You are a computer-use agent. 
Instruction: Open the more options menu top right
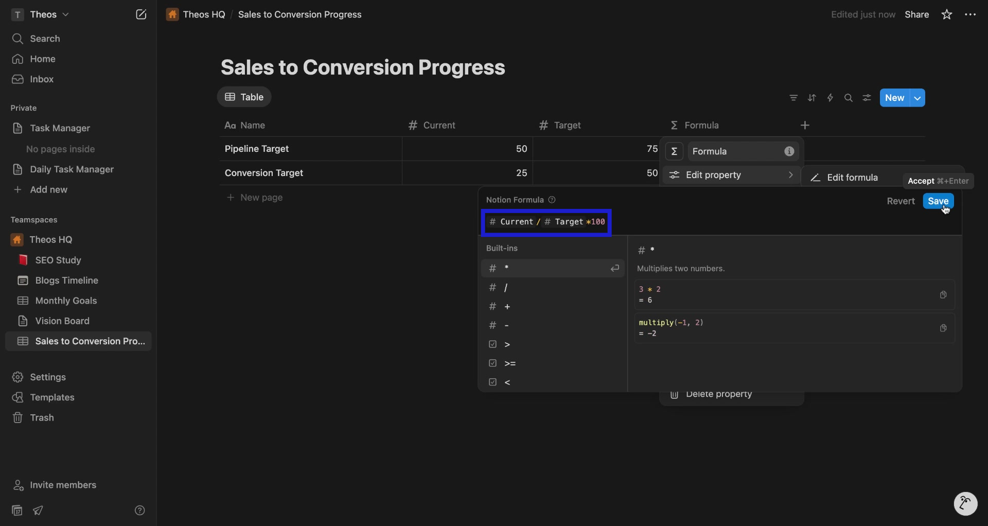971,14
